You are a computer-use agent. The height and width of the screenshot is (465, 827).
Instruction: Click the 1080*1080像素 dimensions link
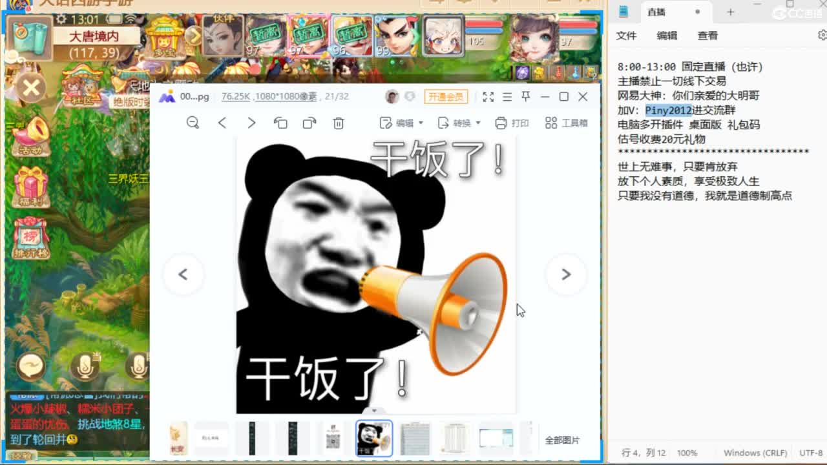click(286, 96)
